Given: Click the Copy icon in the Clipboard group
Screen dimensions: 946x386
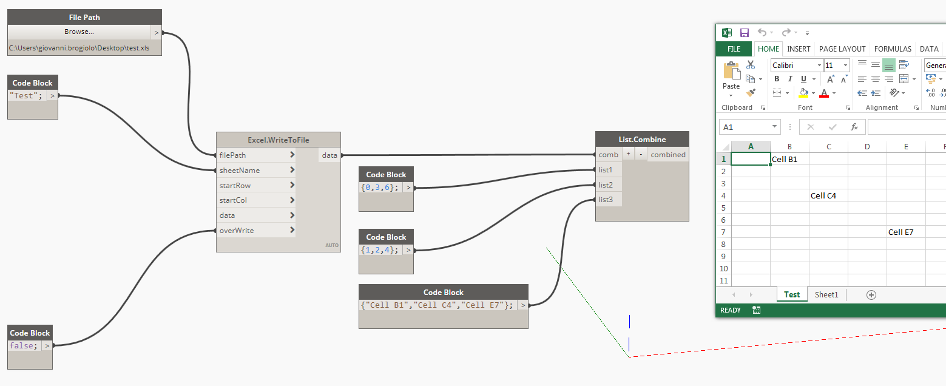Looking at the screenshot, I should point(749,79).
